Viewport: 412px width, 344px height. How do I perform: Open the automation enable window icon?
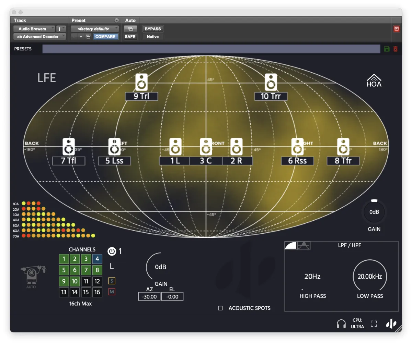point(130,29)
